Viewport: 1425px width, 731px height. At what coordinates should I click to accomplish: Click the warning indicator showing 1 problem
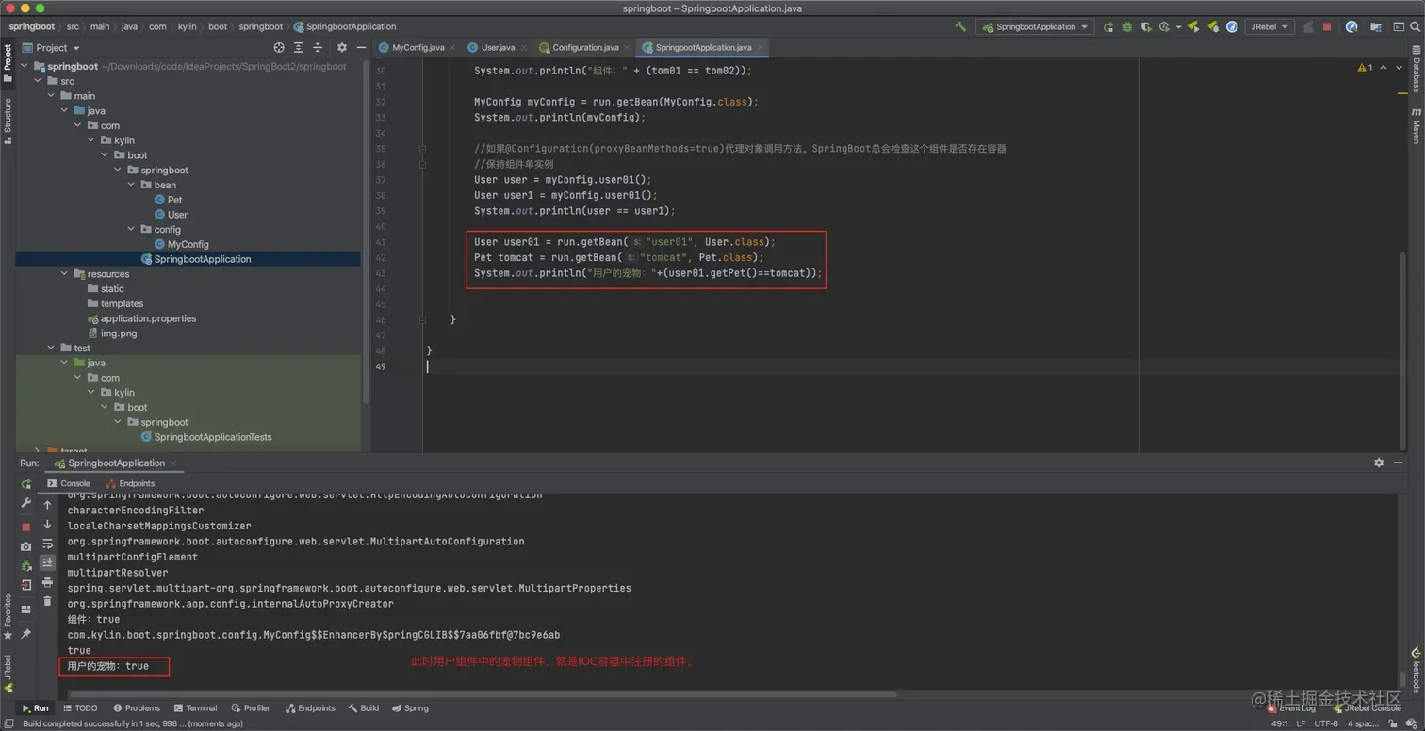tap(1365, 68)
